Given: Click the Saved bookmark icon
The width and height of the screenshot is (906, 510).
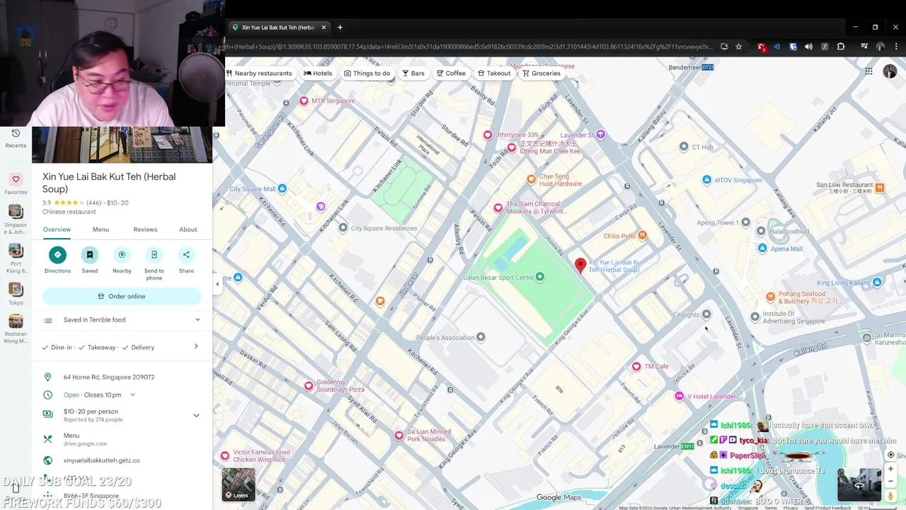Looking at the screenshot, I should click(x=89, y=255).
